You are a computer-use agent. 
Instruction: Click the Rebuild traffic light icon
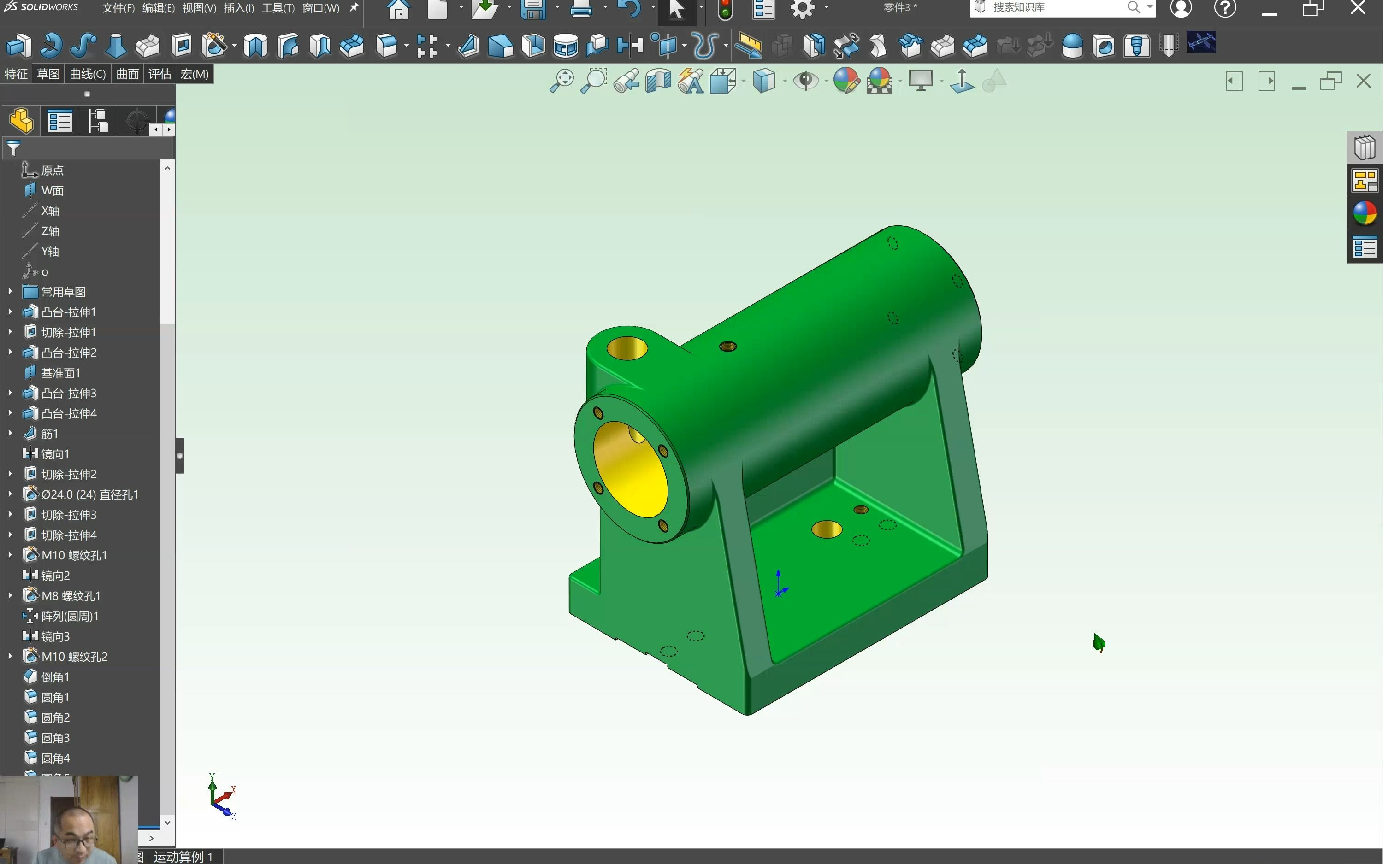[x=725, y=10]
